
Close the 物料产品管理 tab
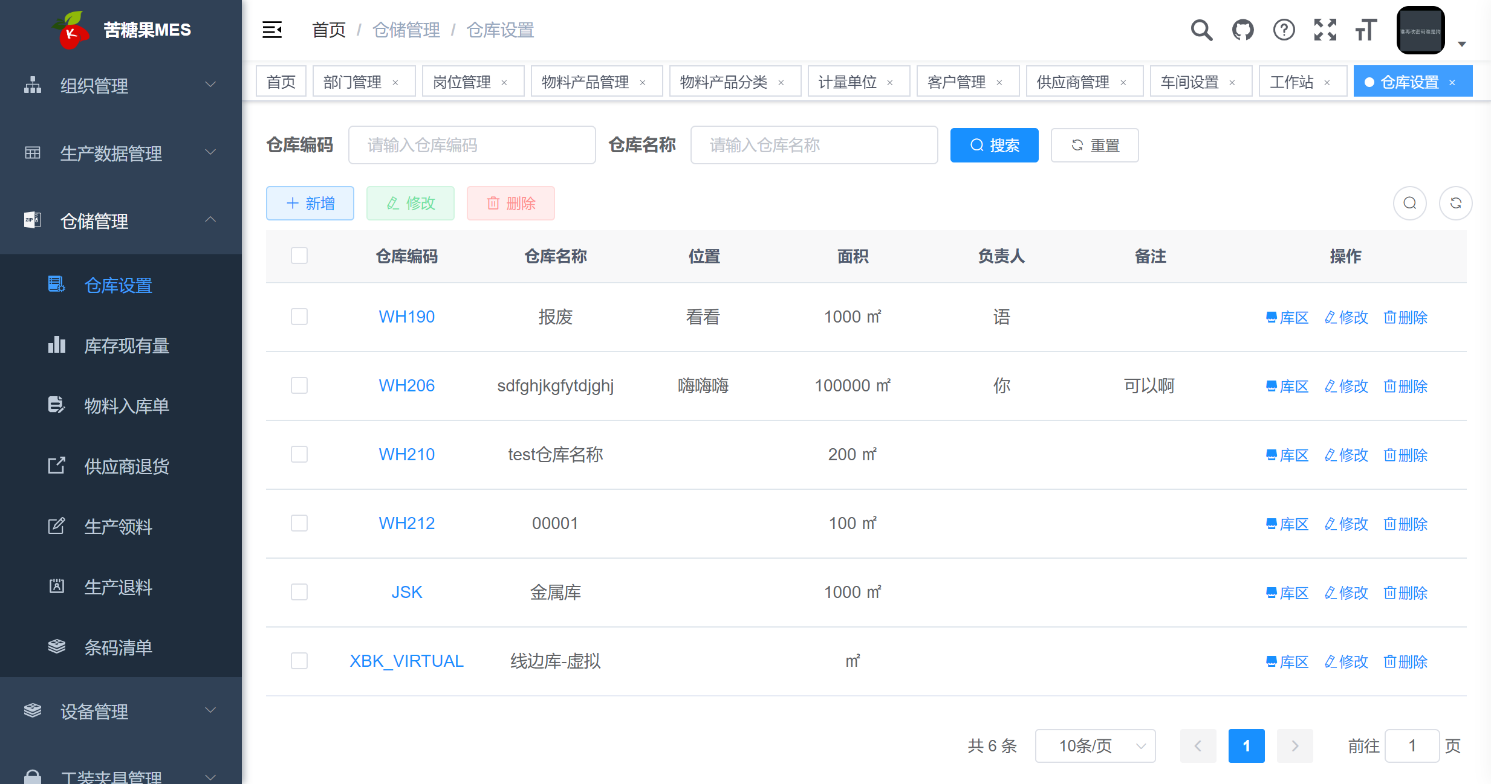click(x=643, y=82)
